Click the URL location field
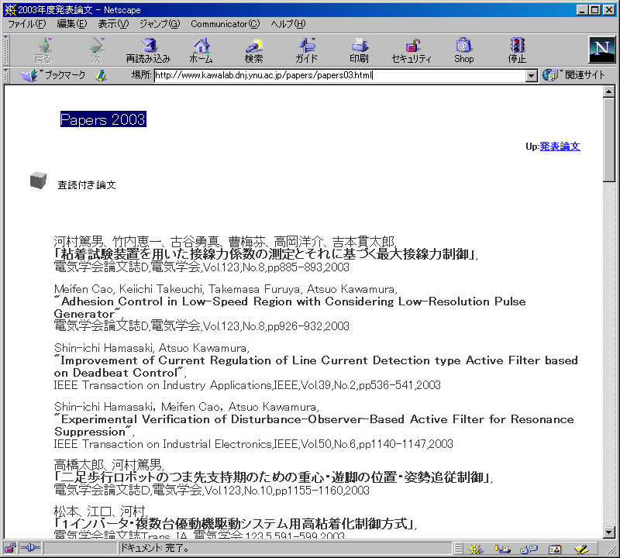 tap(340, 75)
